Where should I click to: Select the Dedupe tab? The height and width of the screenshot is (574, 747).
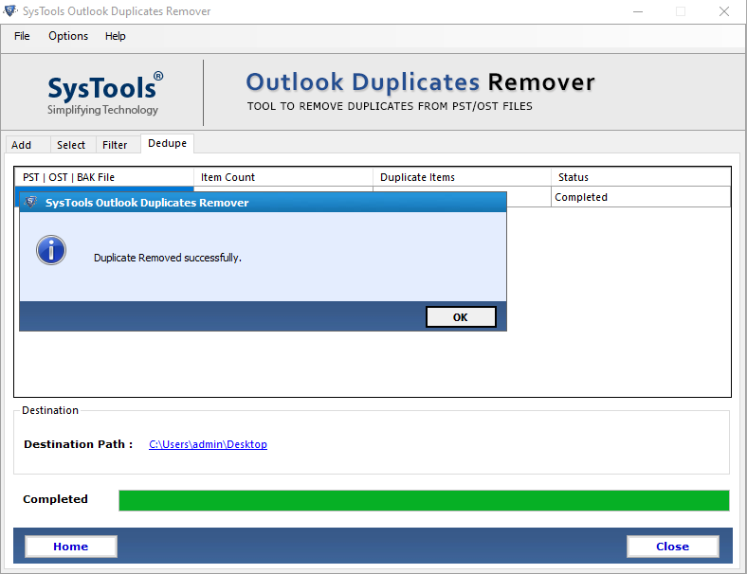coord(167,143)
